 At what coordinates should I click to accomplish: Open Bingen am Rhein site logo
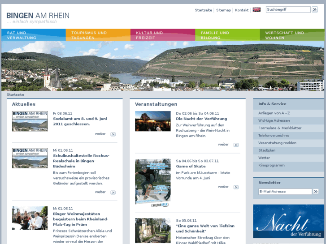(38, 17)
